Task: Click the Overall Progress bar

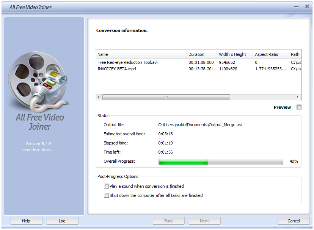Action: click(220, 161)
